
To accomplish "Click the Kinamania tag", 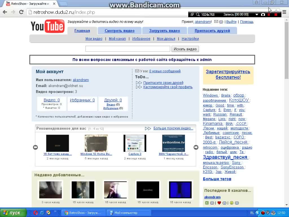I will 213,123.
